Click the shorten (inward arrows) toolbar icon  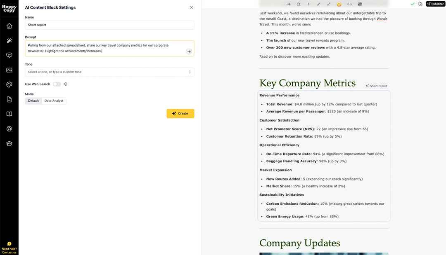(318, 4)
